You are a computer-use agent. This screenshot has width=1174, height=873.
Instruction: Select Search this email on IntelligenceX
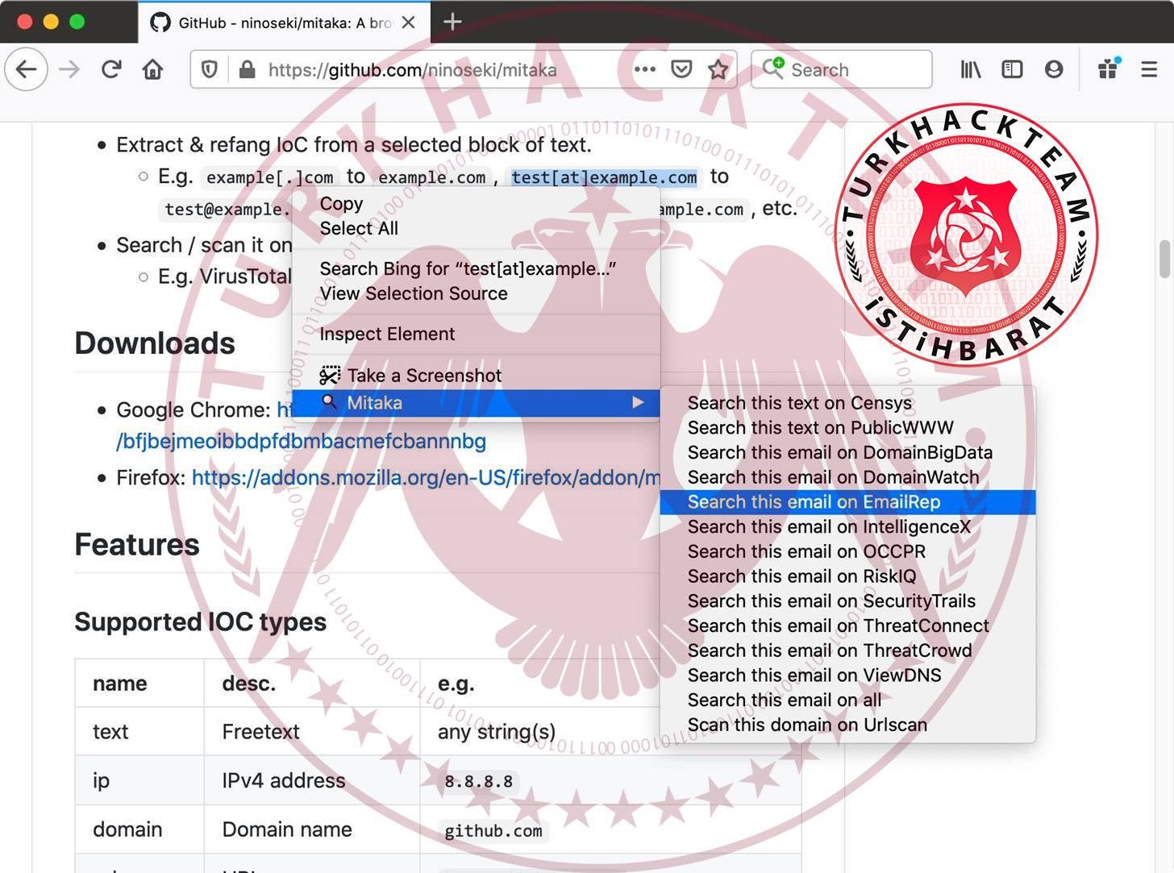pos(847,527)
